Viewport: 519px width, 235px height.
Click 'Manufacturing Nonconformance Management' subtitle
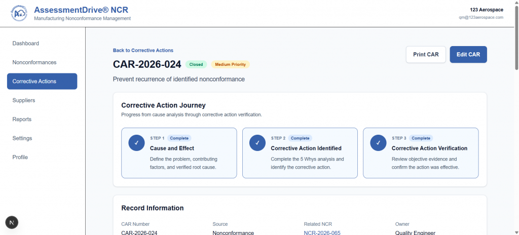[83, 19]
